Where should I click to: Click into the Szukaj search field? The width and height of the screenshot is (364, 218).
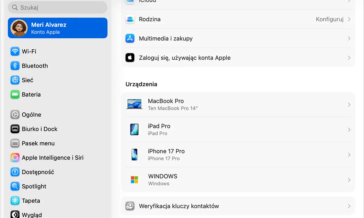pos(58,8)
